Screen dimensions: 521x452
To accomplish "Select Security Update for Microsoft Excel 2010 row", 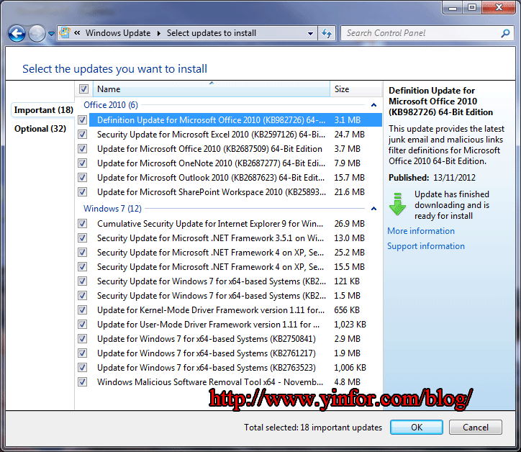I will [235, 135].
